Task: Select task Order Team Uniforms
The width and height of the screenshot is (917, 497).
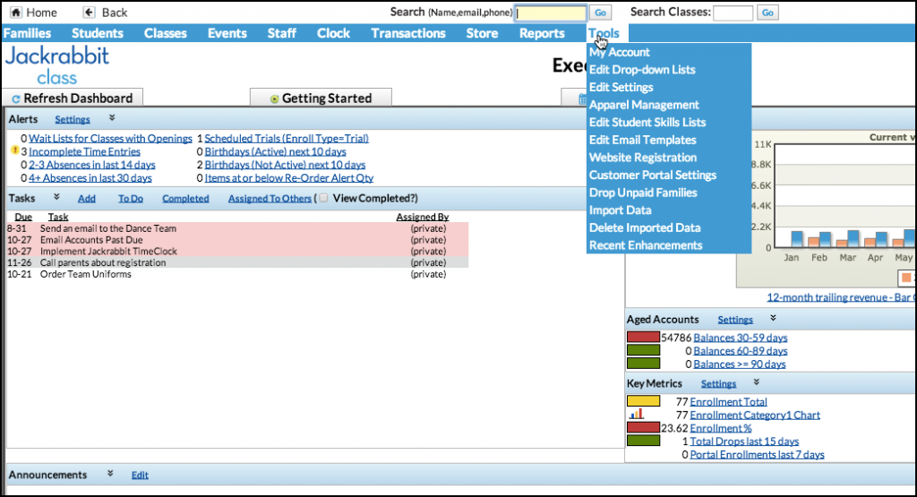Action: pos(86,274)
